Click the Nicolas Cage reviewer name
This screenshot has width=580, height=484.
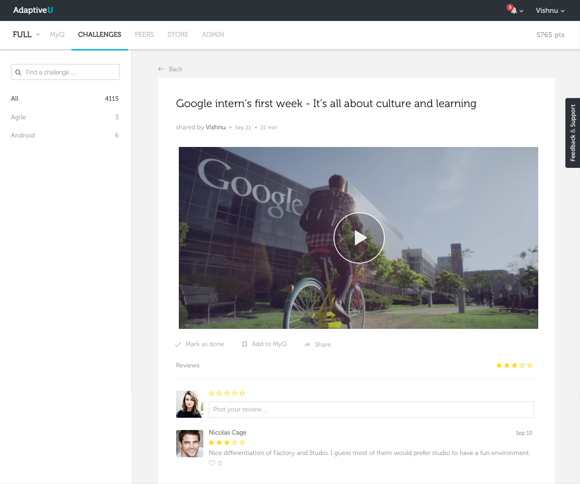tap(227, 432)
